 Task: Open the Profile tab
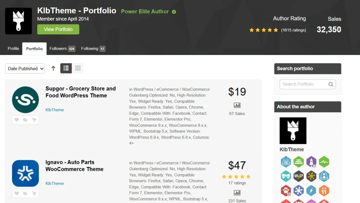[x=13, y=49]
